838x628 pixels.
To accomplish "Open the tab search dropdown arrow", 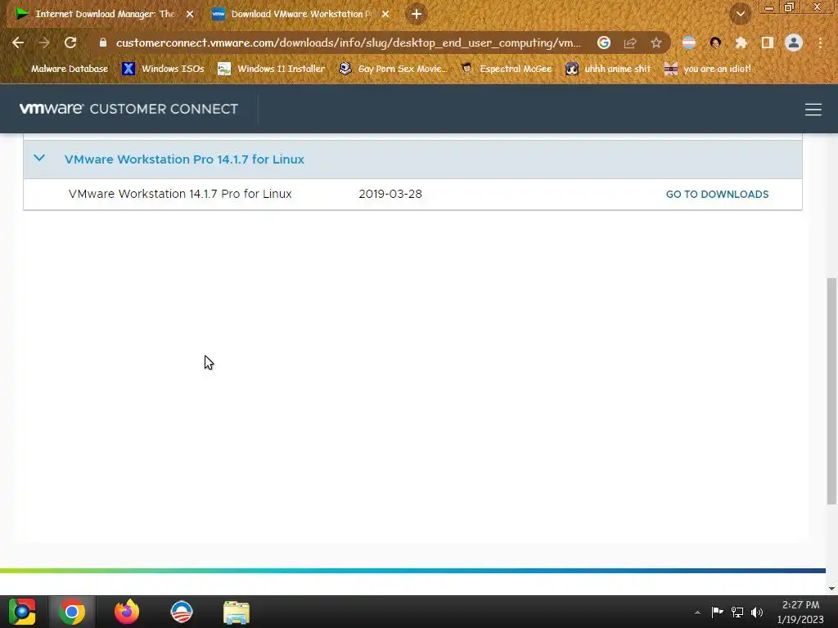I will pyautogui.click(x=741, y=14).
